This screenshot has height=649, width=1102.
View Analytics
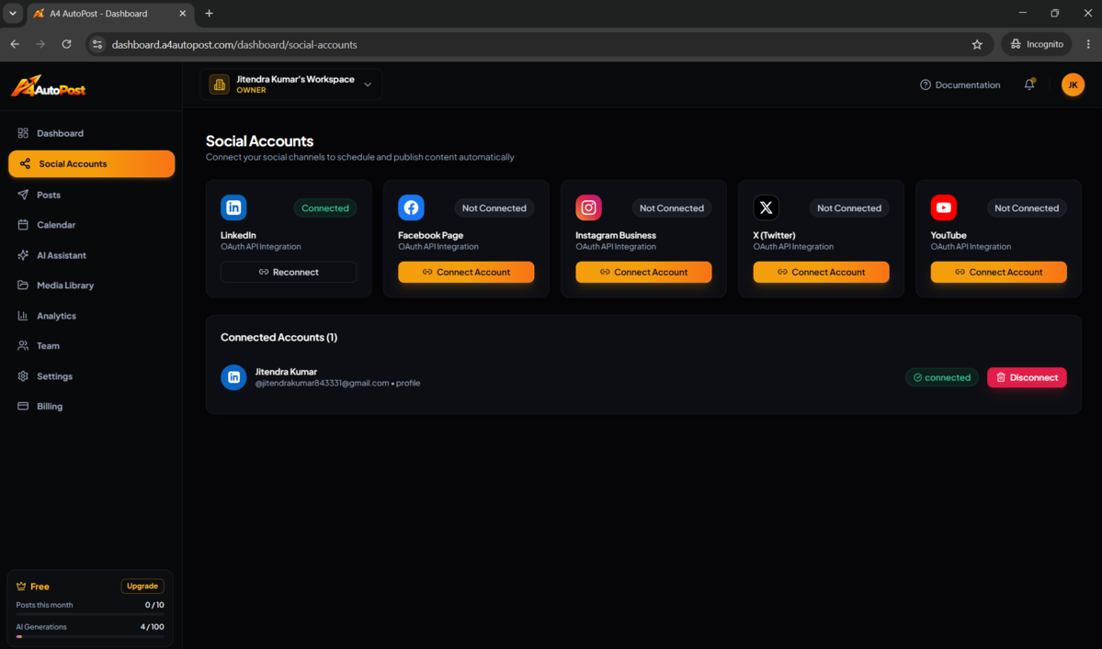click(x=91, y=316)
